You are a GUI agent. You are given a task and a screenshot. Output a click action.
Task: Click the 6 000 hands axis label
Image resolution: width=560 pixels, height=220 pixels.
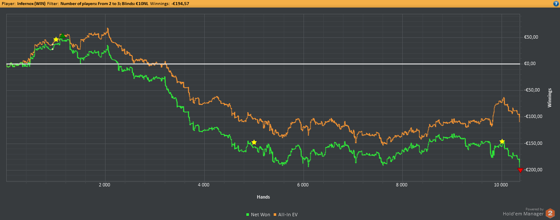(x=303, y=185)
